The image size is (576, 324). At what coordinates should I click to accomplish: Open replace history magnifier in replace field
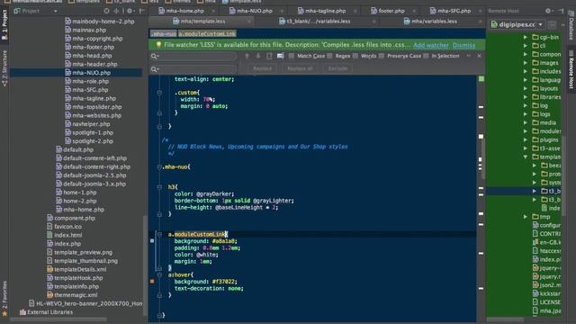tap(155, 69)
